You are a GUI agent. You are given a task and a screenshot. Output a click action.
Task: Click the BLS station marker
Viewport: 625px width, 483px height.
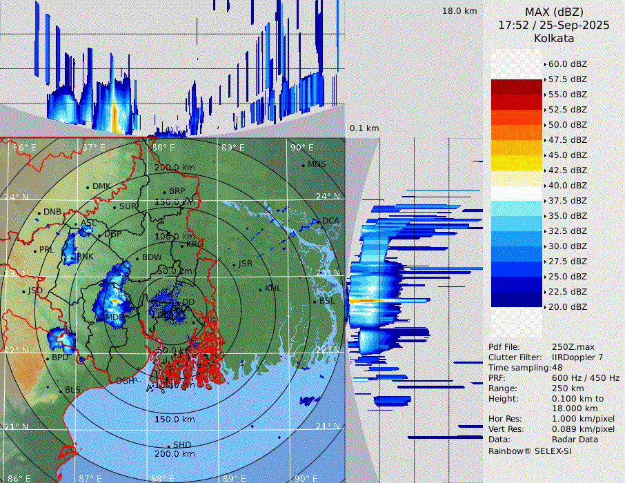[60, 391]
